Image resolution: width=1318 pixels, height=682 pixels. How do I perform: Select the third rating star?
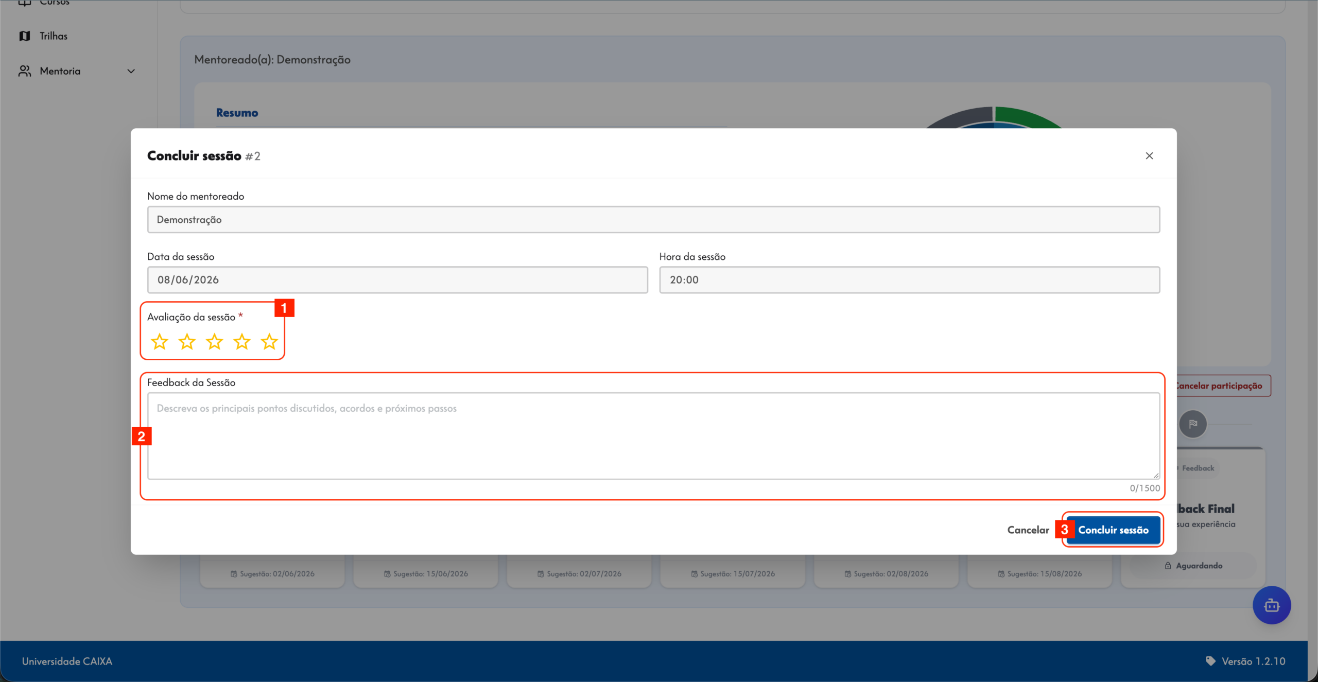(x=214, y=341)
